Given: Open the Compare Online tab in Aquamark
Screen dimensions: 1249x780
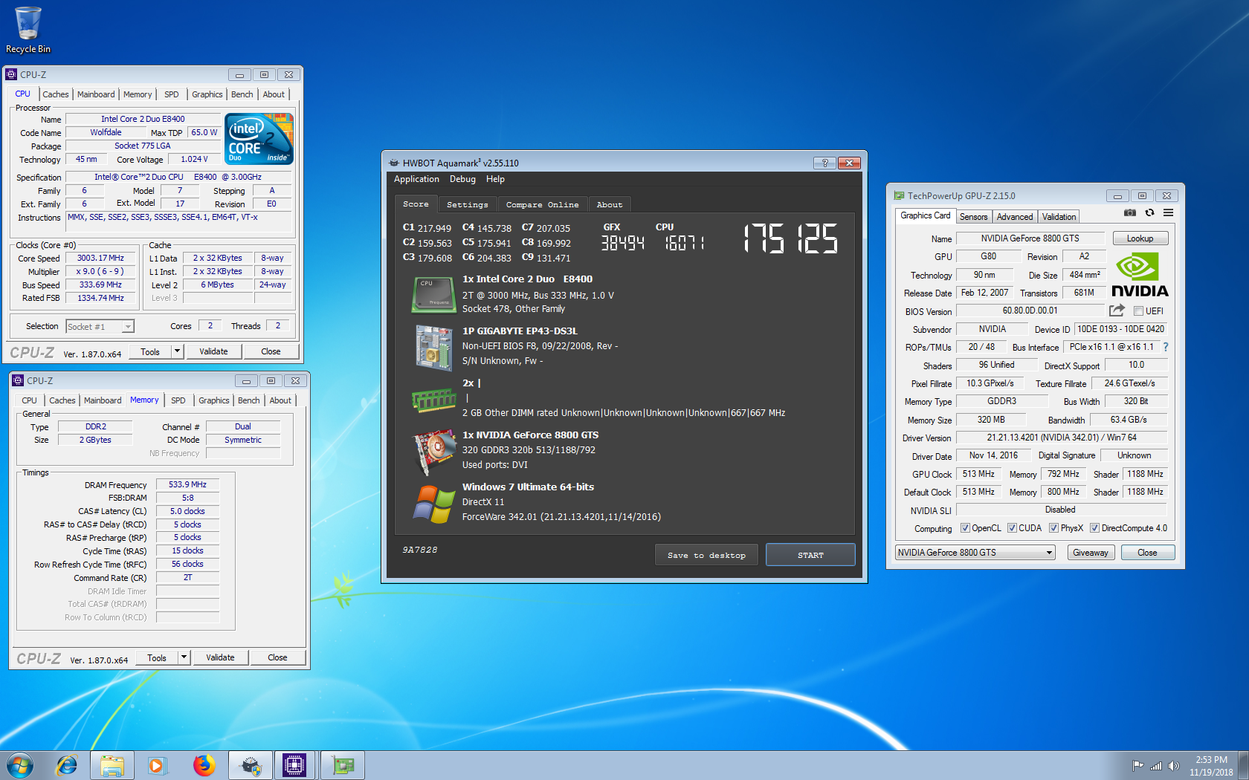Looking at the screenshot, I should [x=542, y=204].
